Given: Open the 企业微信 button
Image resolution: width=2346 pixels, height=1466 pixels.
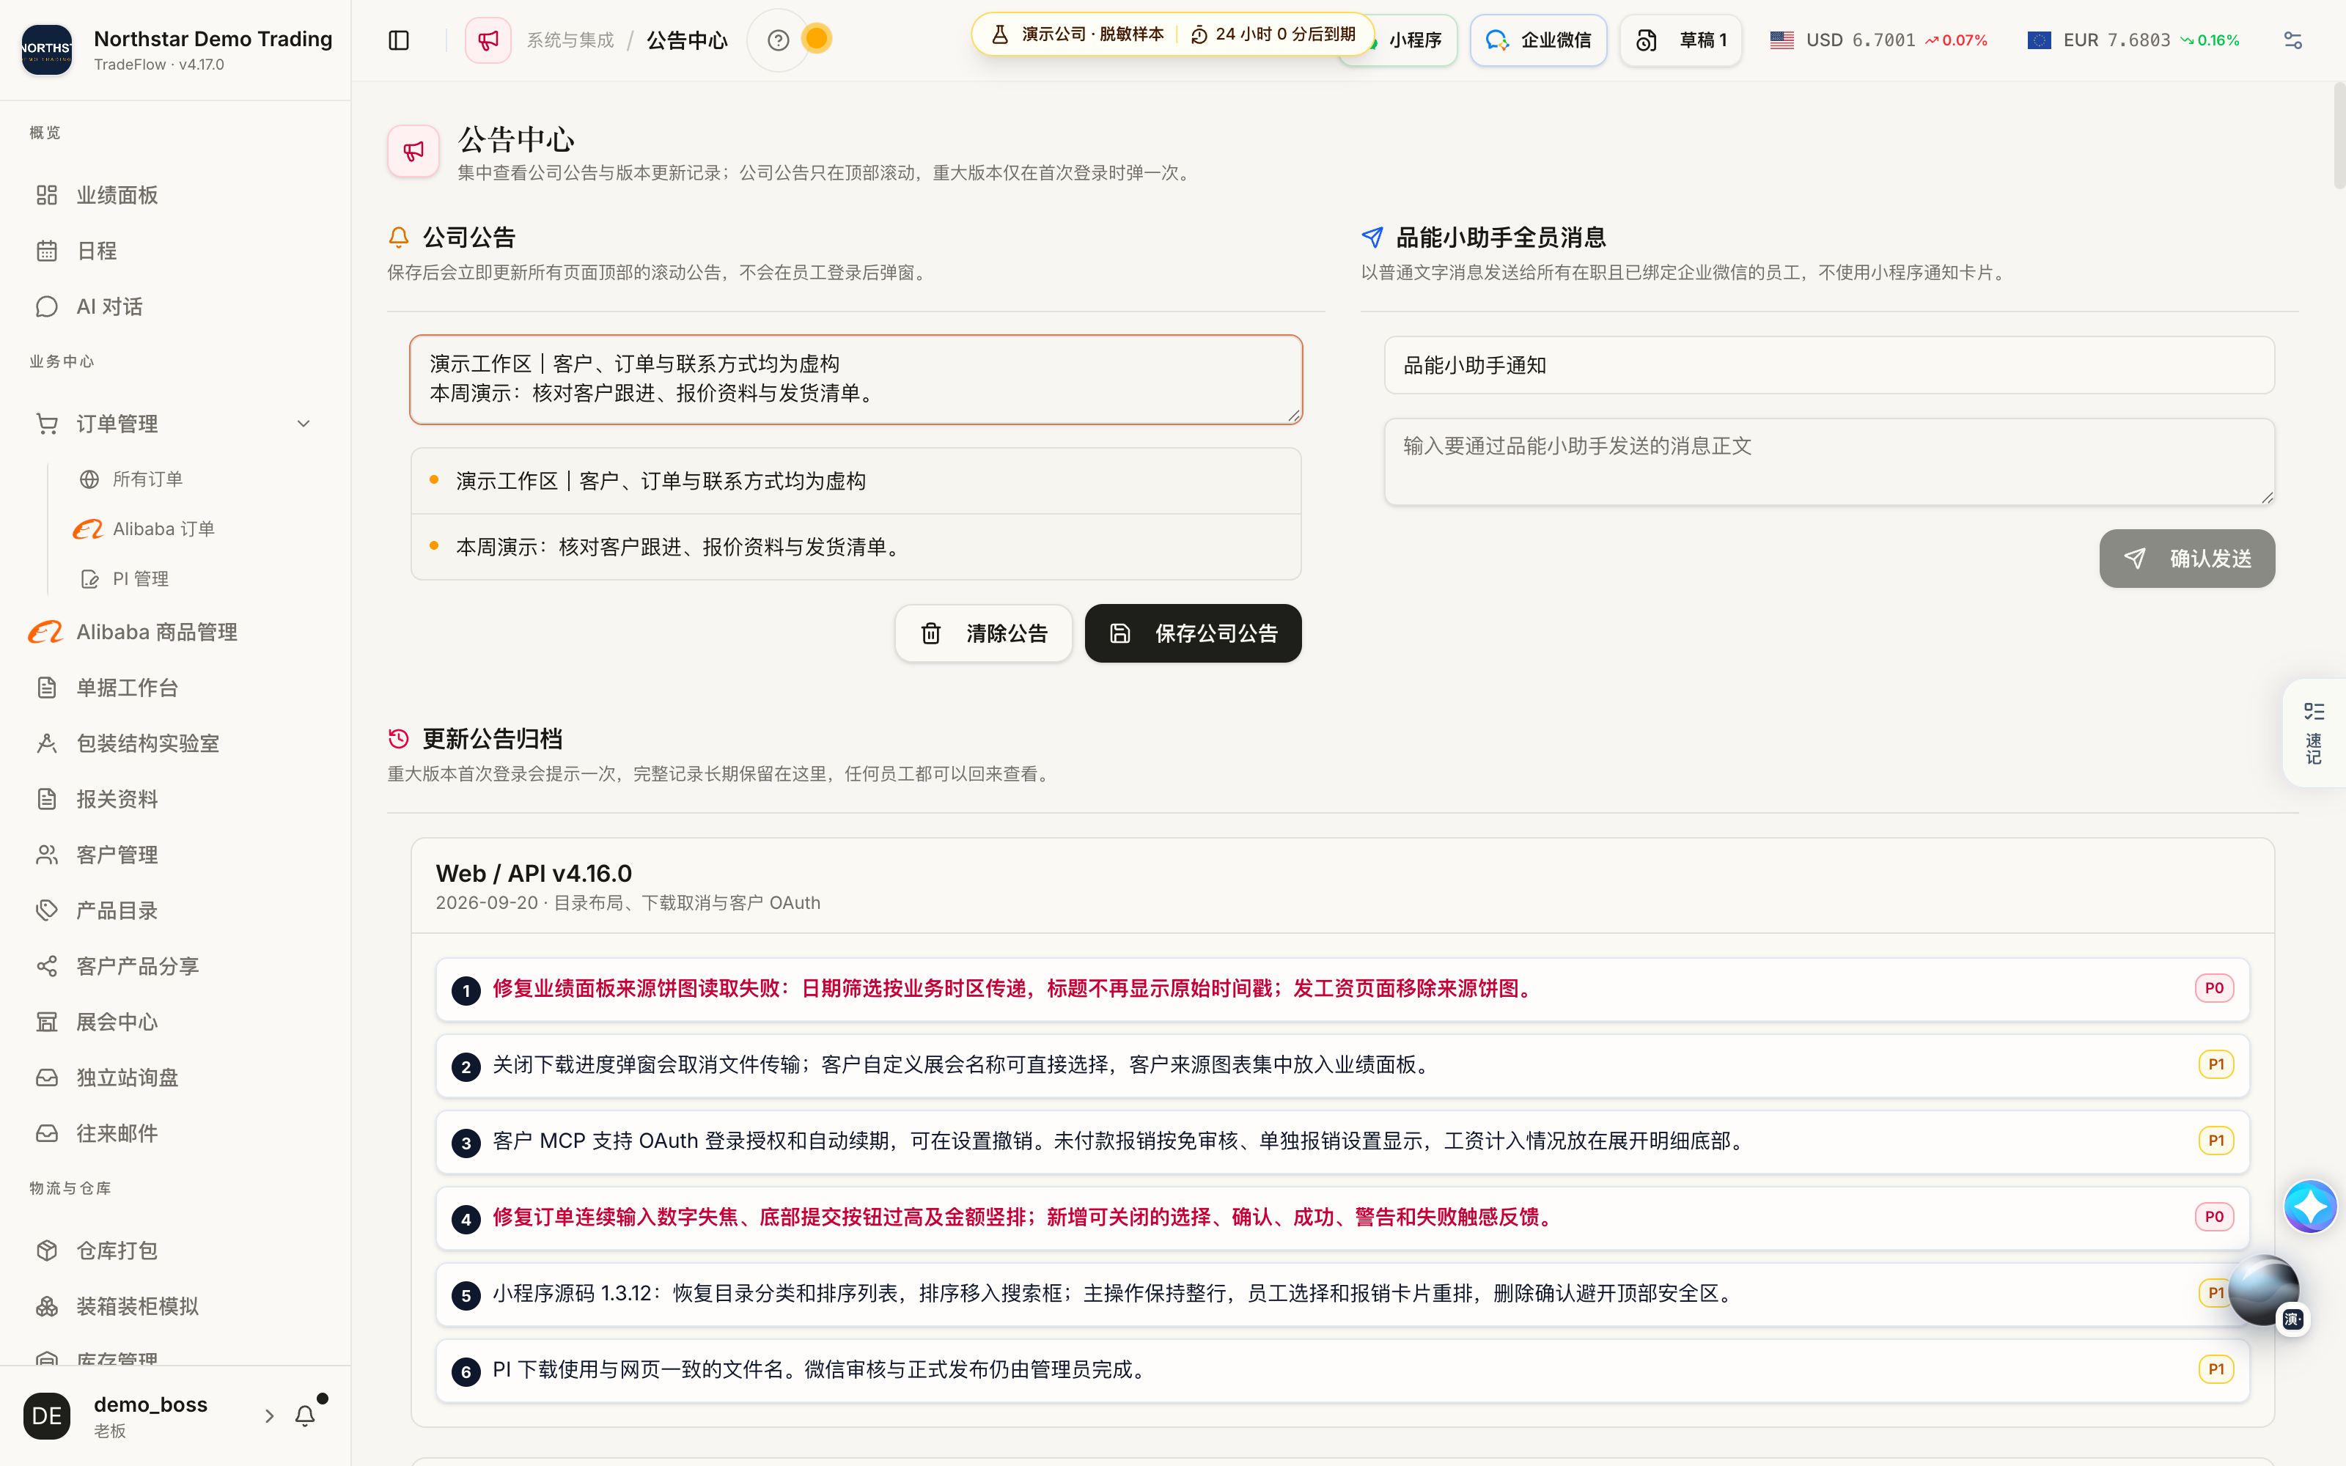Looking at the screenshot, I should click(x=1539, y=40).
